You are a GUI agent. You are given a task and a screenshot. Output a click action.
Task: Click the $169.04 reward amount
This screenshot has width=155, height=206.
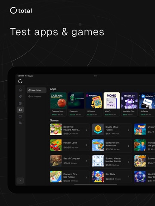[68, 133]
